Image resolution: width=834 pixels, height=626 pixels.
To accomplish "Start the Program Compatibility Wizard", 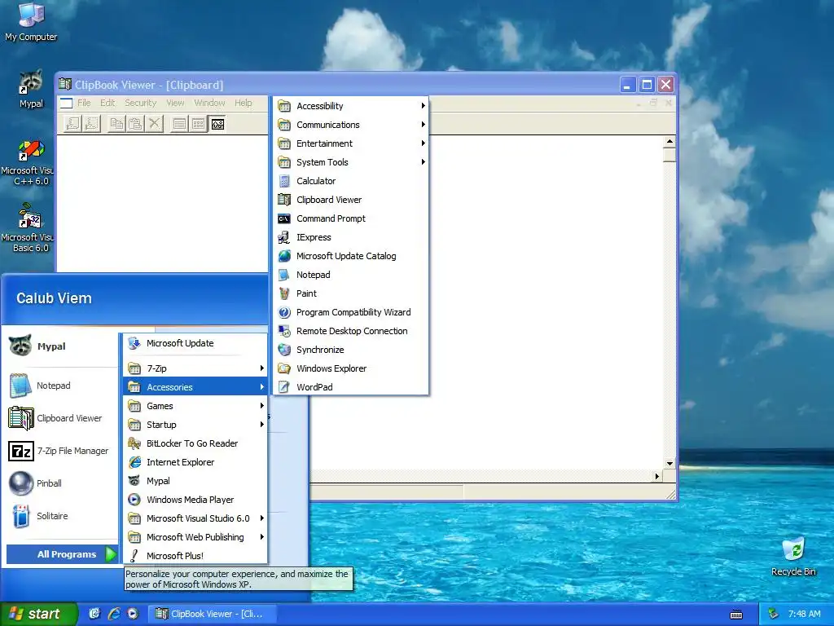I will 350,312.
